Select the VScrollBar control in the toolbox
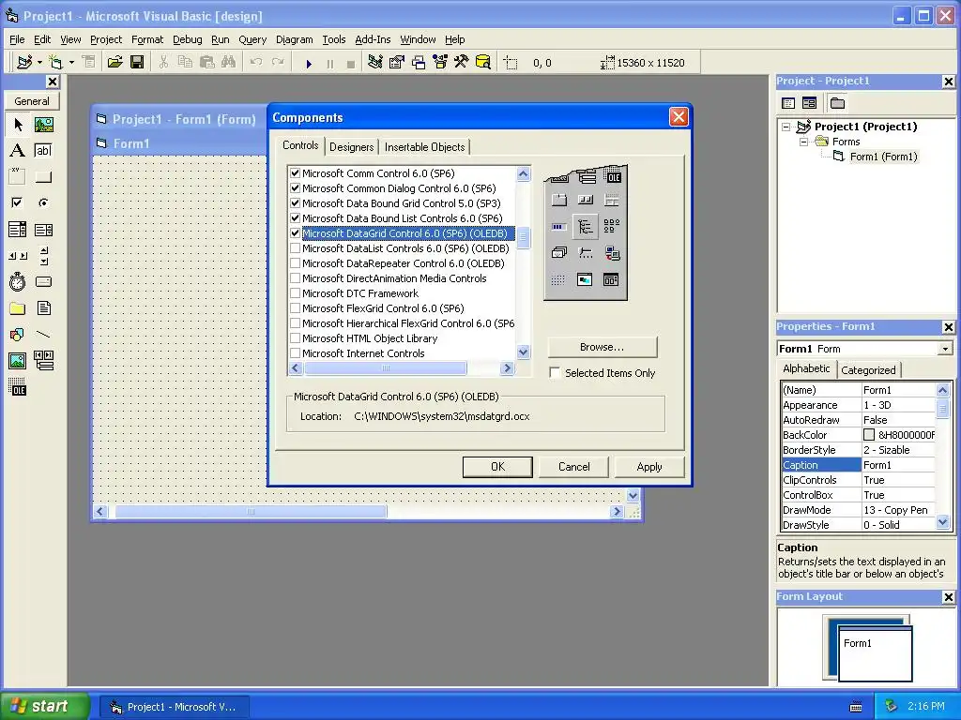961x720 pixels. (43, 256)
